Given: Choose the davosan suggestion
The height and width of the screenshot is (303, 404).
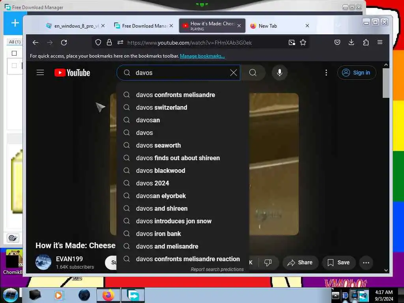Looking at the screenshot, I should (183, 120).
